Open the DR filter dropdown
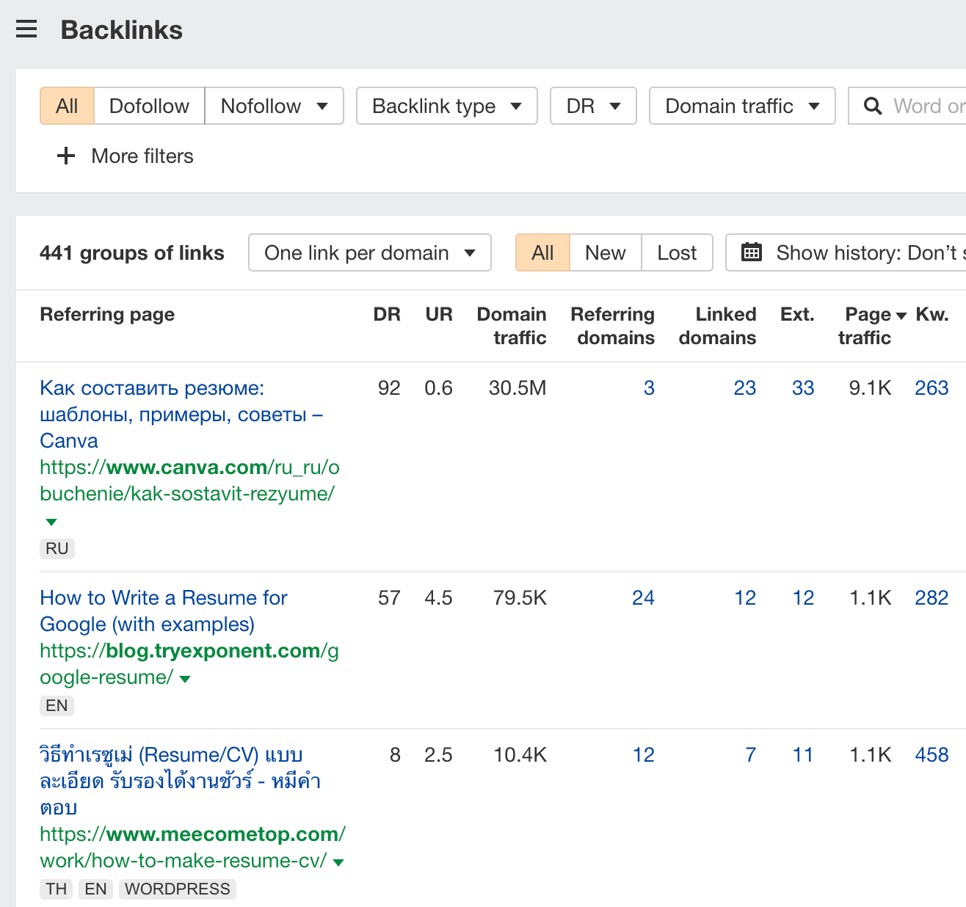966x907 pixels. 592,106
